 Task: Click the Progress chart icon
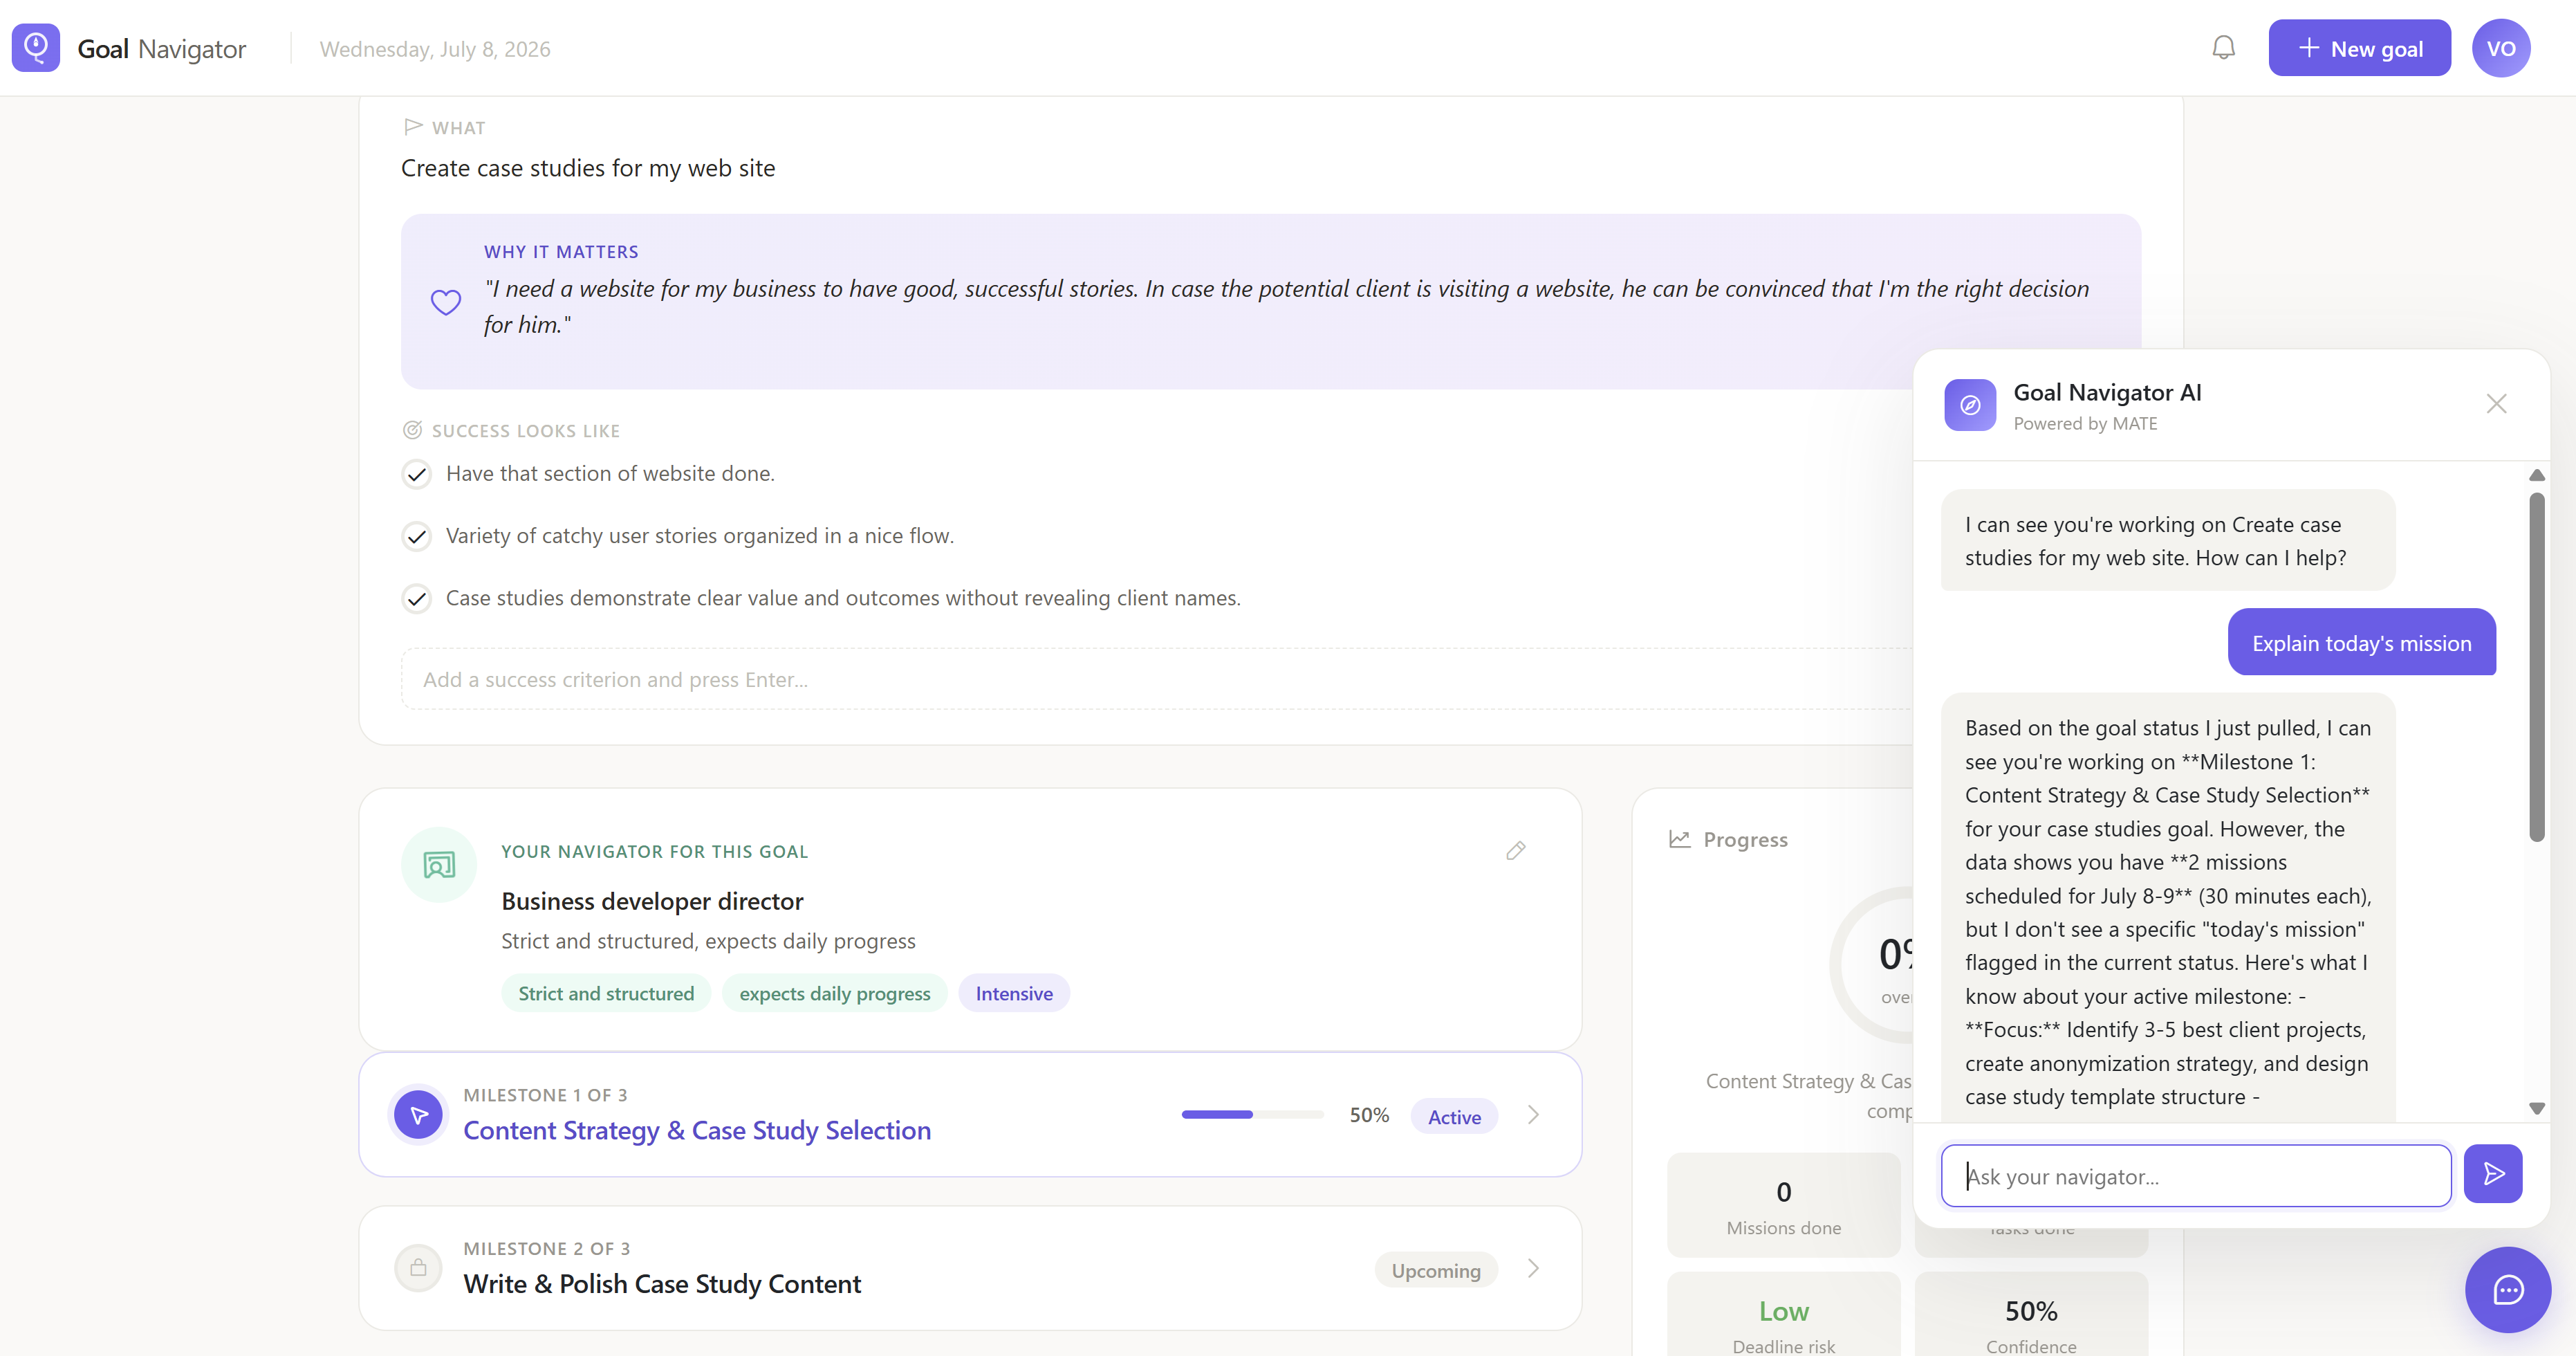[1679, 840]
